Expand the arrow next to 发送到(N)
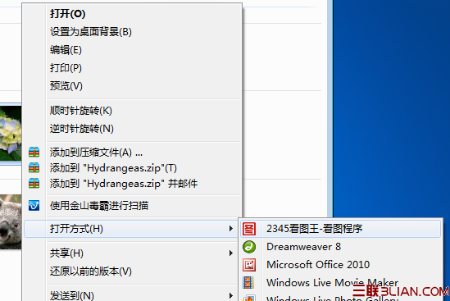 point(231,295)
